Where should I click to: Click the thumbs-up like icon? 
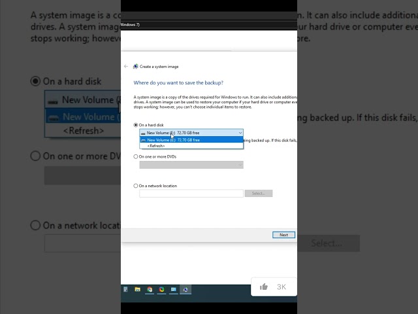tap(264, 287)
